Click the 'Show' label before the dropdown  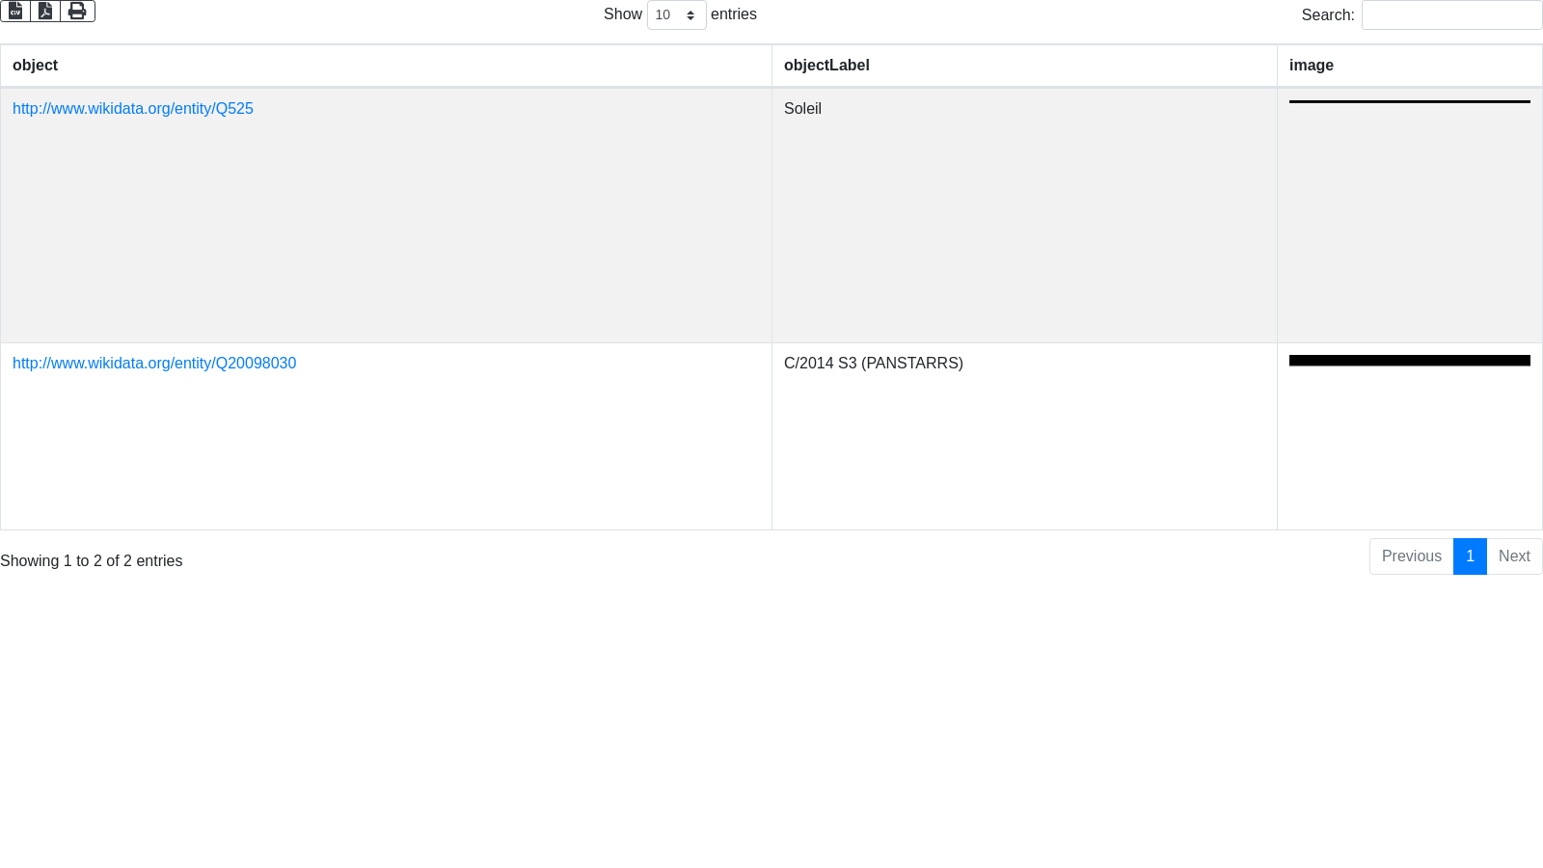[x=622, y=14]
